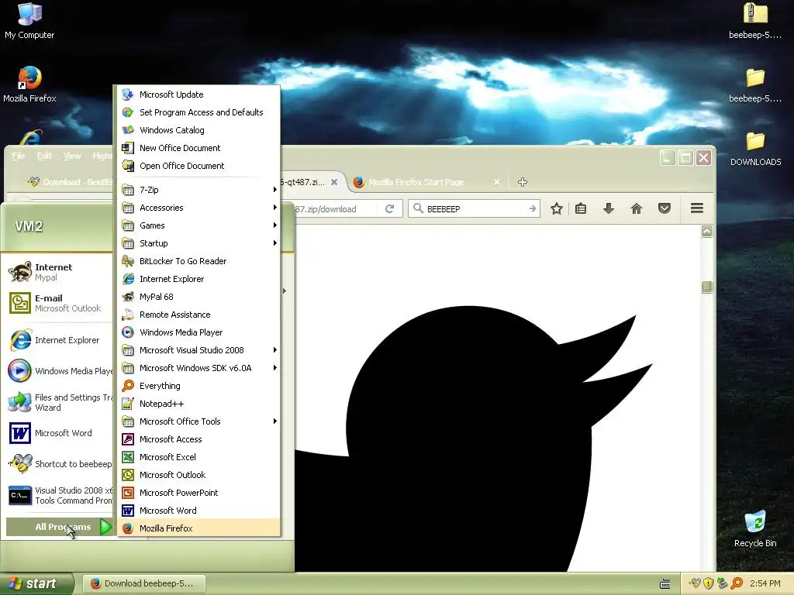The height and width of the screenshot is (595, 794).
Task: Switch to Mozilla Firefox Start Page tab
Action: (x=426, y=182)
